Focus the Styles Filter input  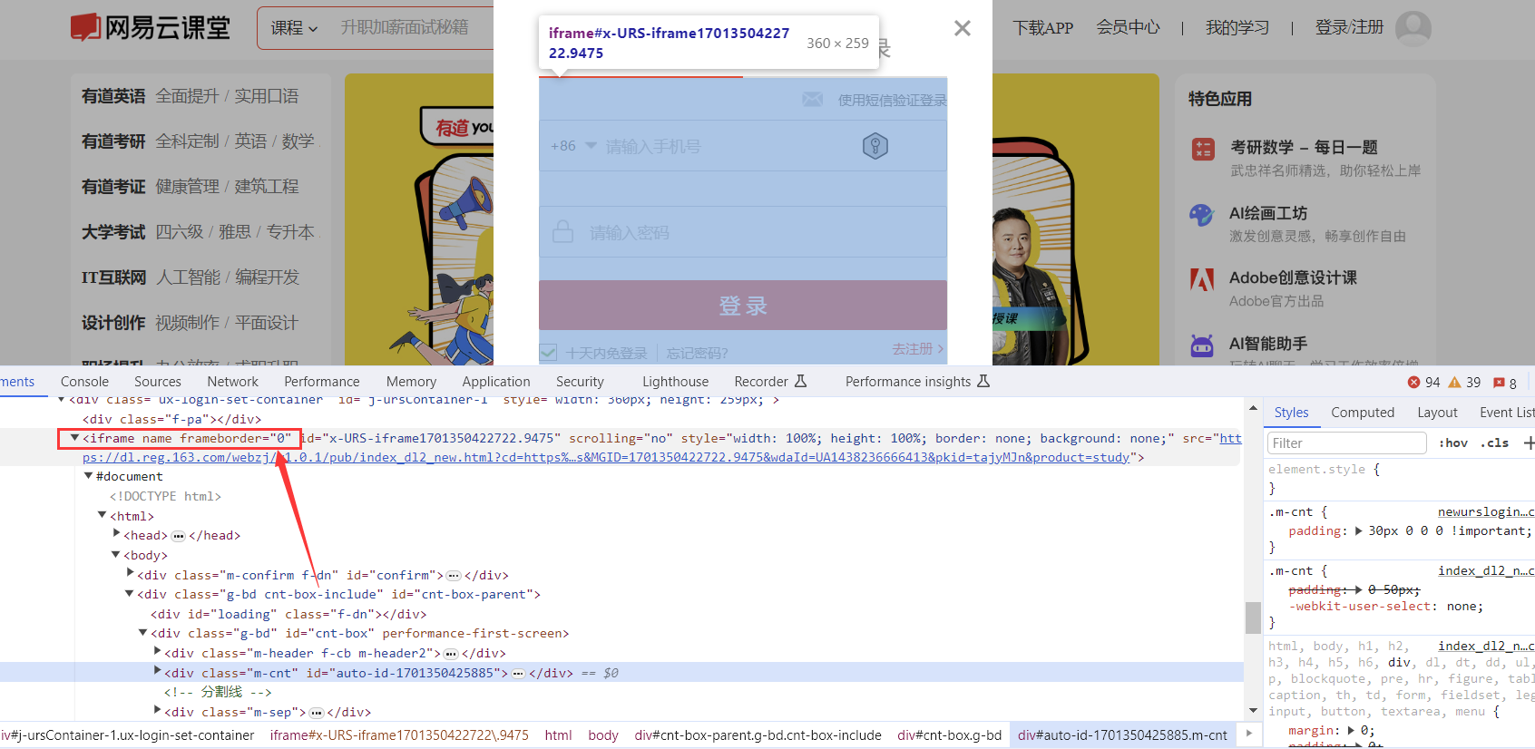pyautogui.click(x=1346, y=443)
